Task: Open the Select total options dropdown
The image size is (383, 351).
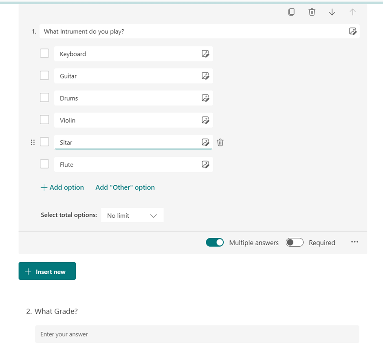Action: point(132,215)
